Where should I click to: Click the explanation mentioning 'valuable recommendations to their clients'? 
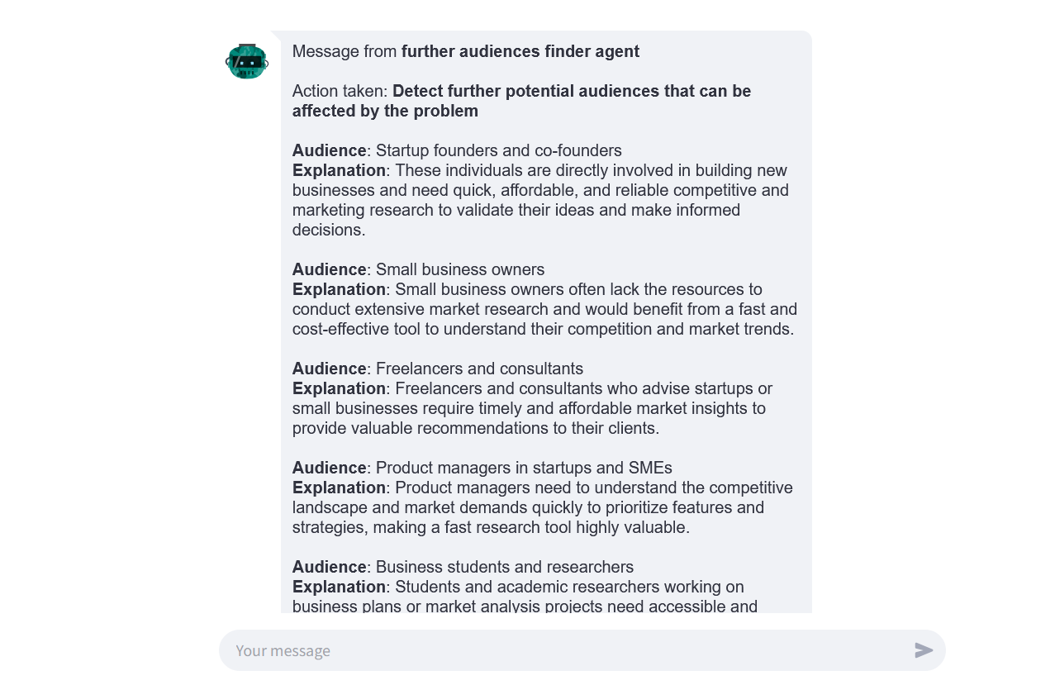(x=532, y=408)
